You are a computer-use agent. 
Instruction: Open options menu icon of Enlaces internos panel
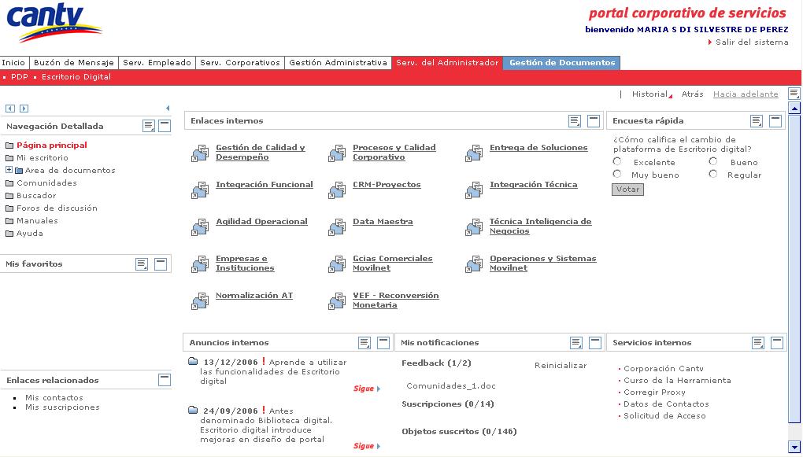click(575, 121)
